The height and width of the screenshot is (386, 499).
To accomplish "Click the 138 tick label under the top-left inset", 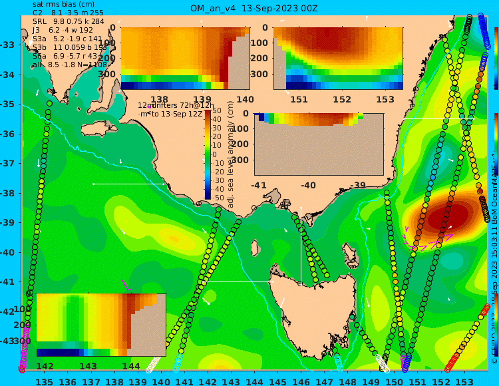I will click(x=159, y=100).
